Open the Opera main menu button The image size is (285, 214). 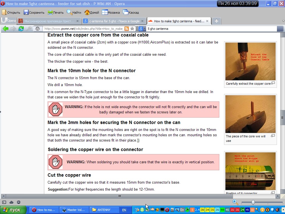pyautogui.click(x=9, y=21)
